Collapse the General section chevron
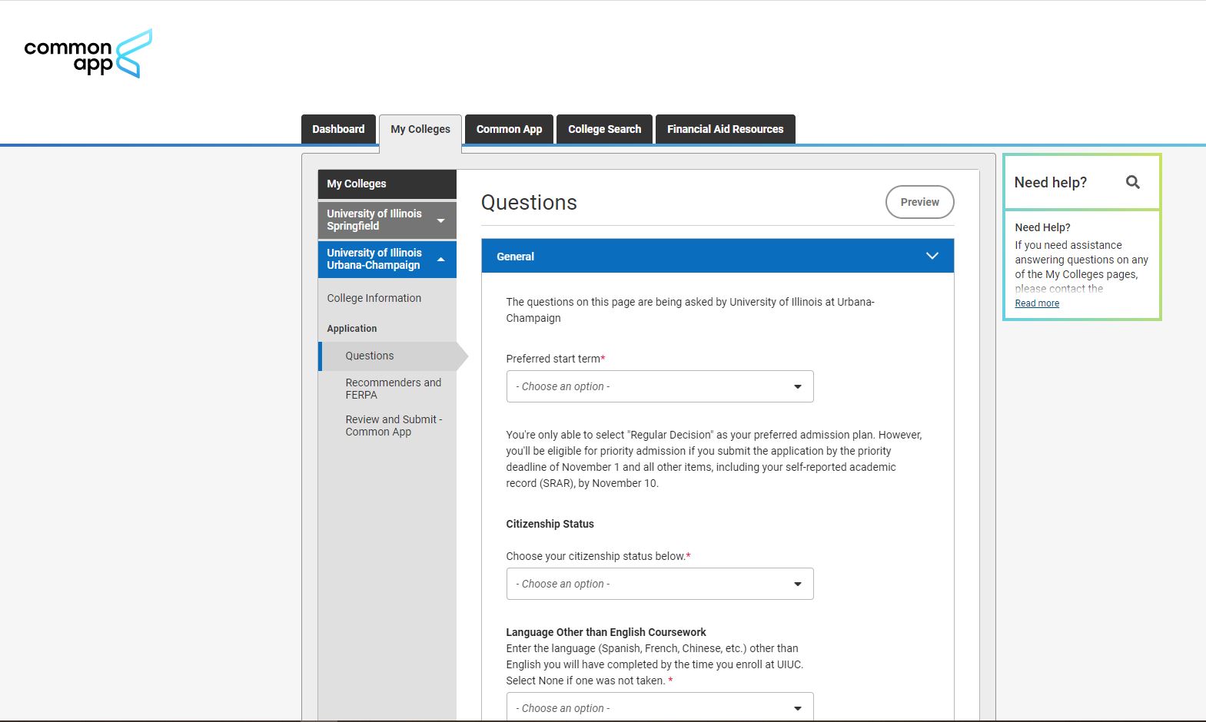Viewport: 1206px width, 722px height. coord(932,256)
